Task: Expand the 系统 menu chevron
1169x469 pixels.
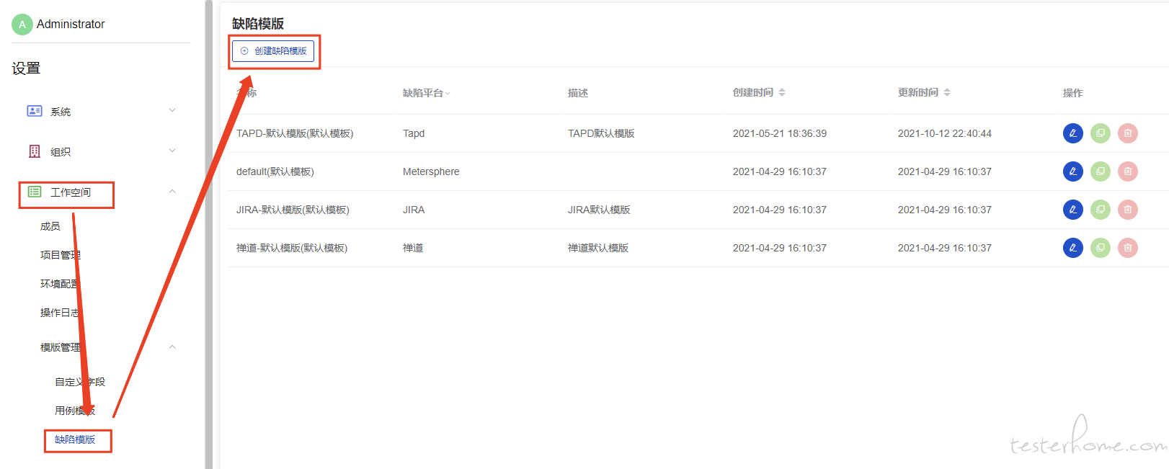Action: (x=172, y=110)
